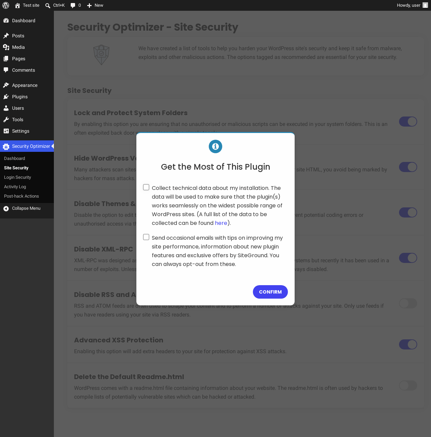Open the Posts menu
Screen dimensions: 431x437
click(27, 36)
